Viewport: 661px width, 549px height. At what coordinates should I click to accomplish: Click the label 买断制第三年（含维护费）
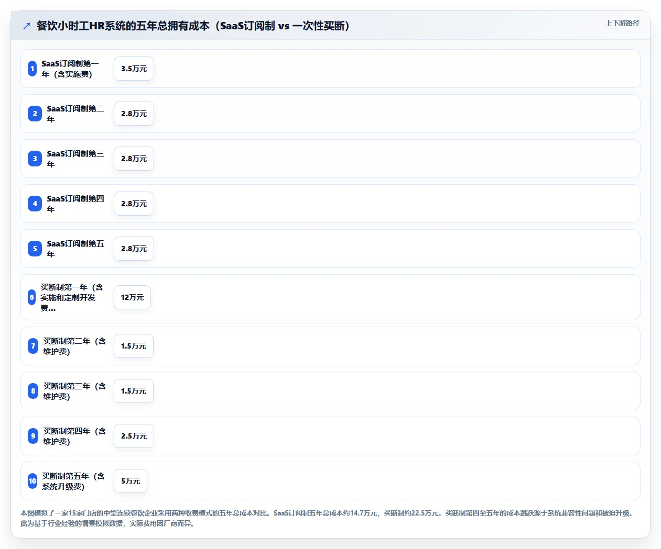click(x=75, y=391)
